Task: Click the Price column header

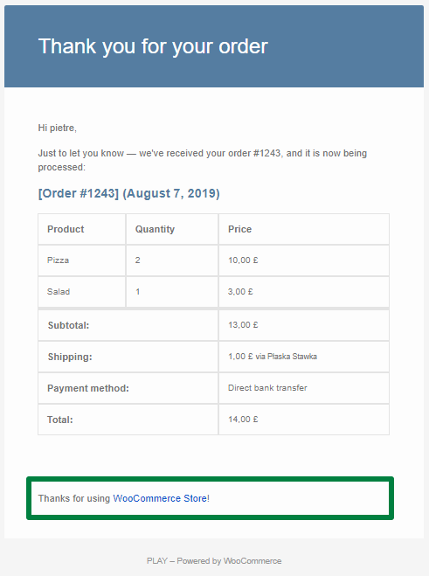Action: 239,229
